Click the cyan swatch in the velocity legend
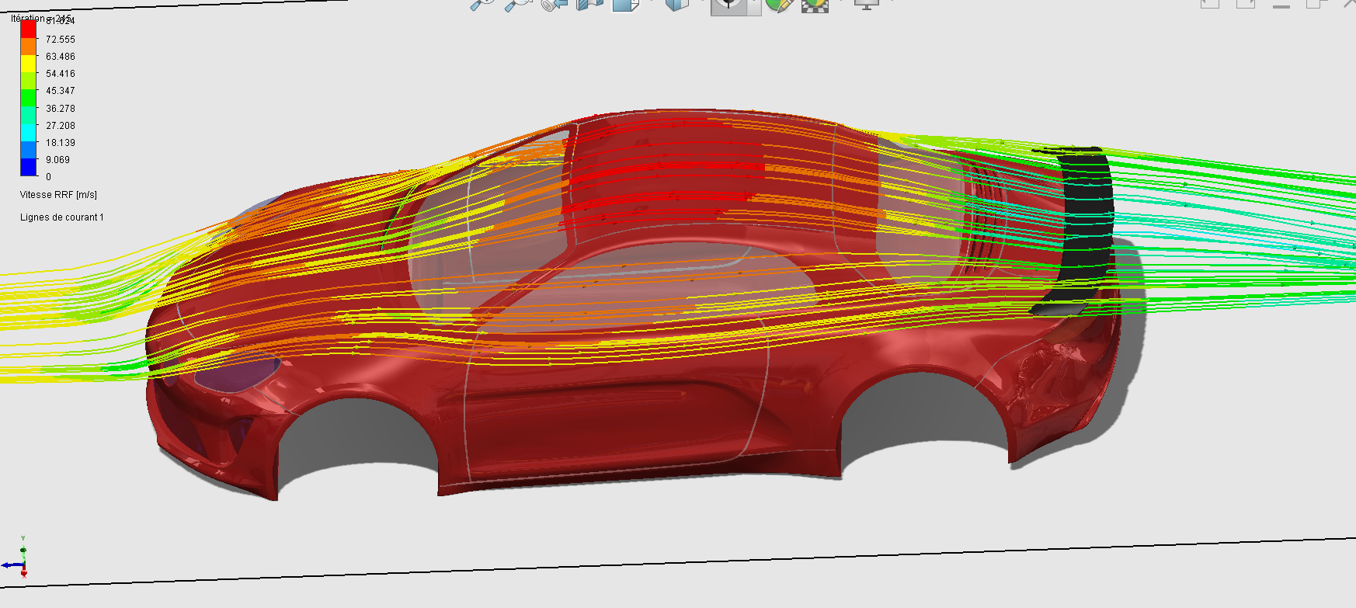The image size is (1356, 608). [29, 133]
